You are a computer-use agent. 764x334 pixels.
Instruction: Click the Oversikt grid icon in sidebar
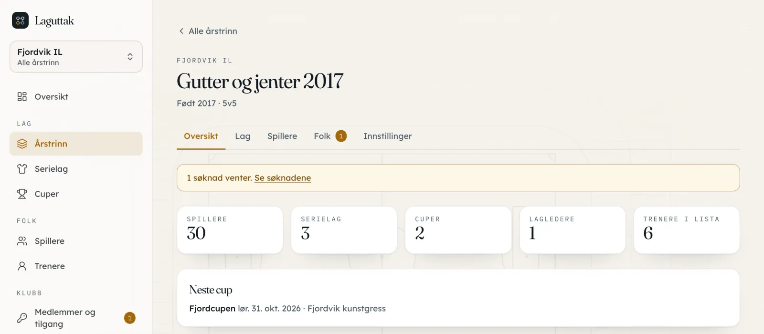click(x=22, y=97)
